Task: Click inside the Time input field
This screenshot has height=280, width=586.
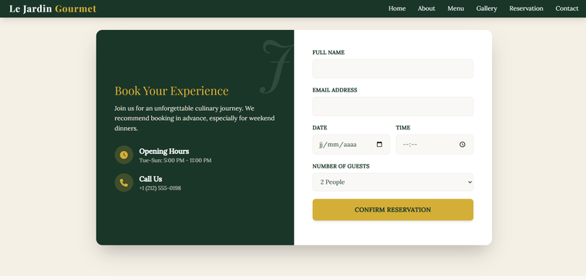Action: tap(435, 145)
